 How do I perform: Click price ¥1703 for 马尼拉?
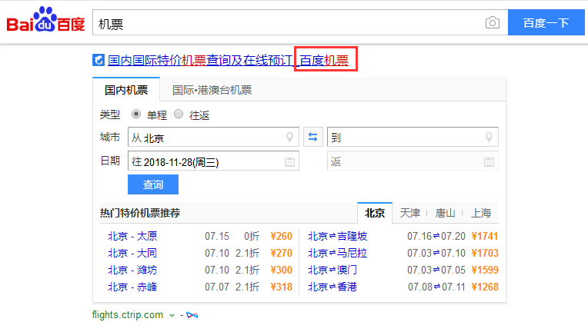485,253
